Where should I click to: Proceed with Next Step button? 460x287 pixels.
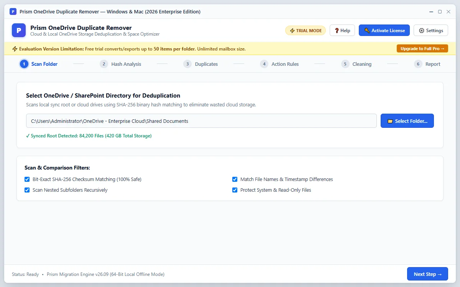(427, 274)
